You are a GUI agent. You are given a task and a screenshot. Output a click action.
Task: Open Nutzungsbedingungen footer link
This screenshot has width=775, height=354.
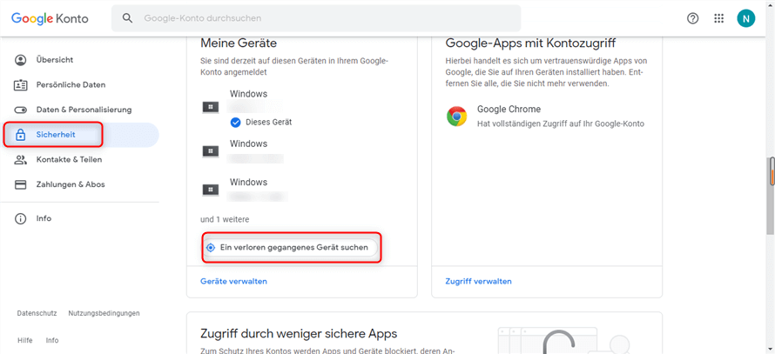[104, 313]
